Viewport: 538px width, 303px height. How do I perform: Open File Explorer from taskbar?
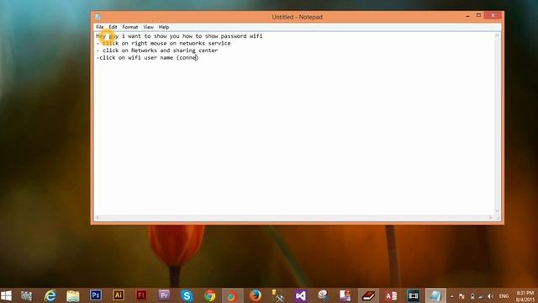tap(73, 295)
